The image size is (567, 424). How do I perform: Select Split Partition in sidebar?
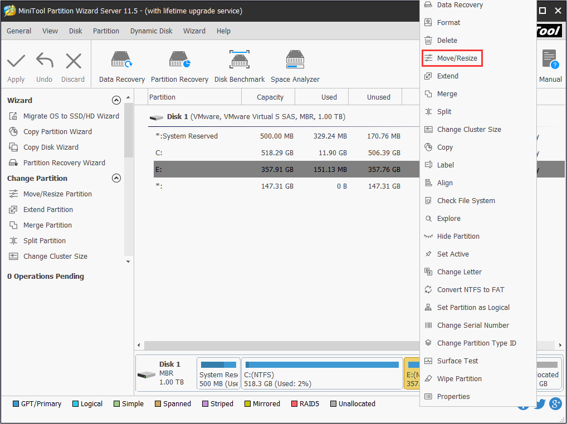tap(37, 240)
